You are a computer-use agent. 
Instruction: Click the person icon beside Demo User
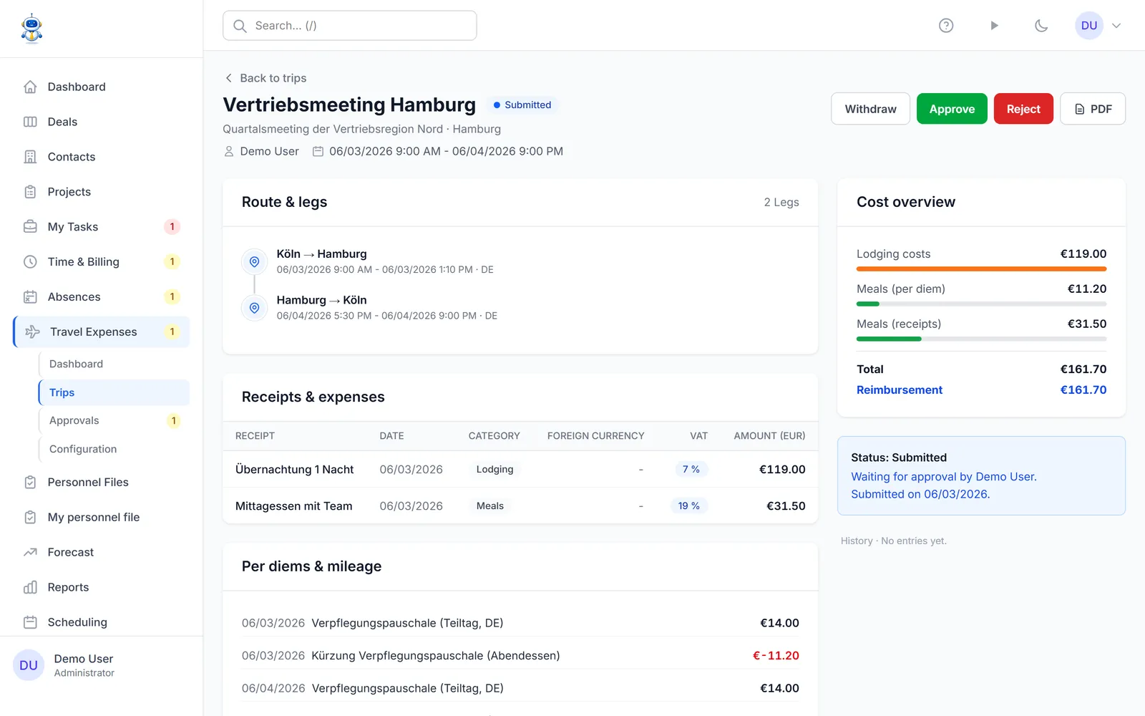[x=229, y=152]
